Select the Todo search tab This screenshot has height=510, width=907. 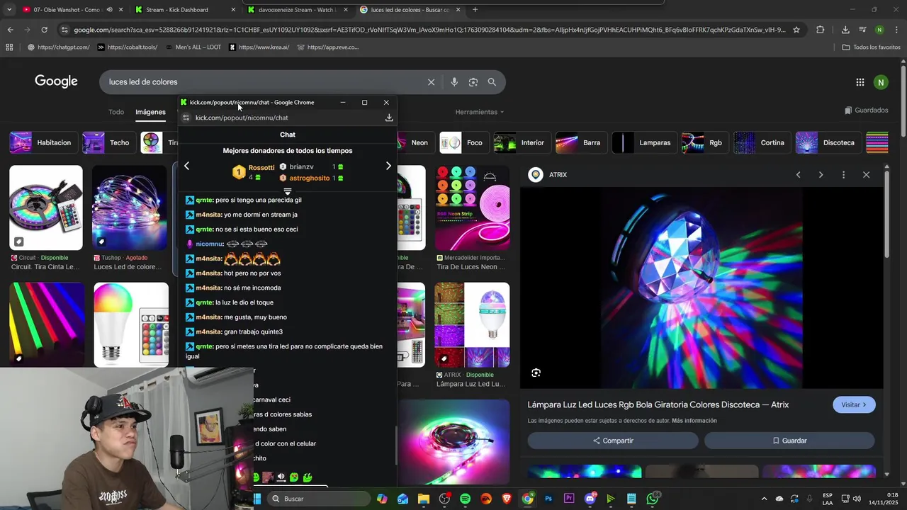(116, 112)
